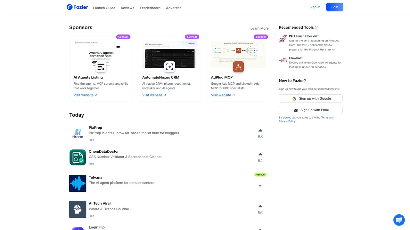Click AI Tech Viral vote count 56

click(x=260, y=213)
